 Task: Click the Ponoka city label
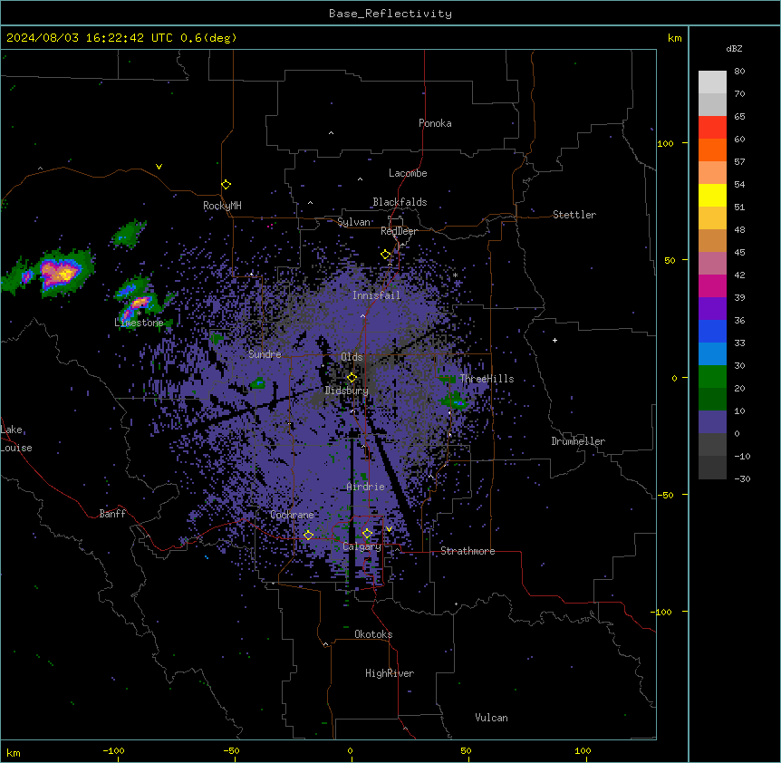(435, 123)
